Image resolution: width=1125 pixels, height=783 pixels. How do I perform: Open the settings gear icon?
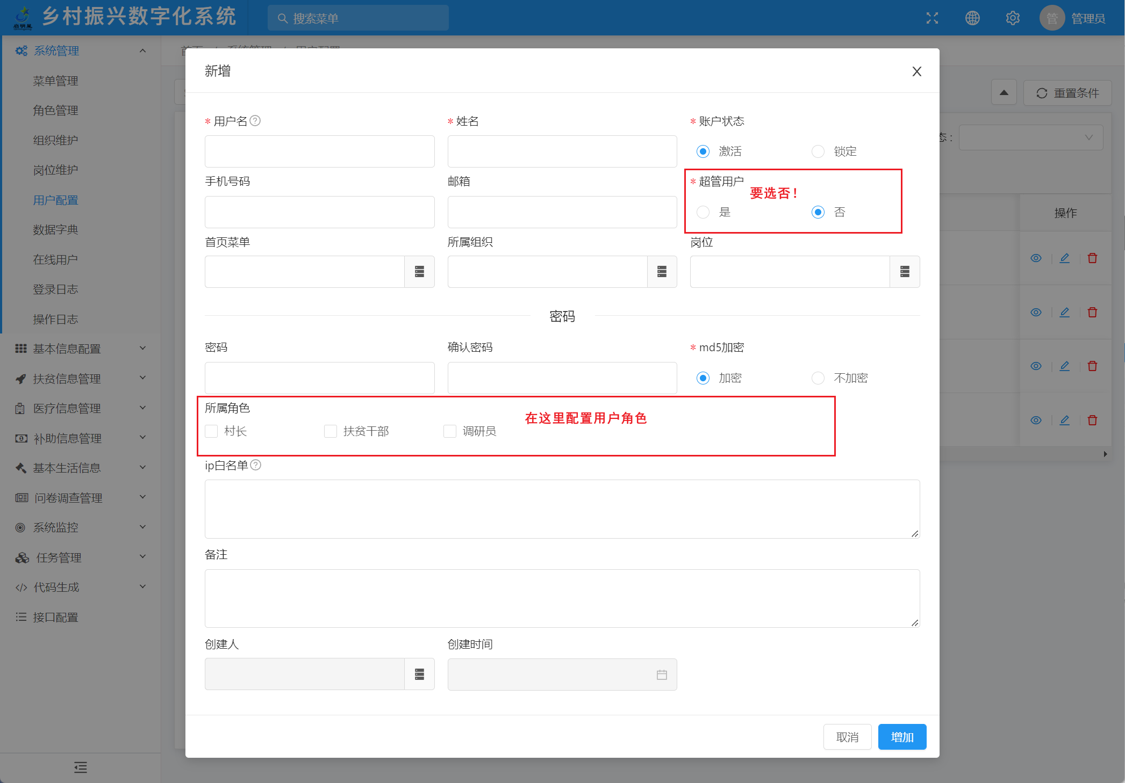(1013, 18)
